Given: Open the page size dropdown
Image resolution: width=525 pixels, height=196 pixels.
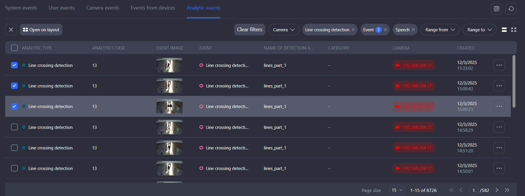Looking at the screenshot, I should (397, 190).
